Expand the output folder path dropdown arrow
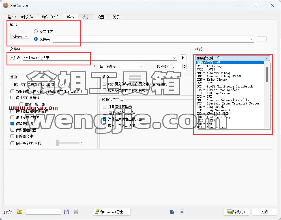281x220 pixels. tap(251, 39)
